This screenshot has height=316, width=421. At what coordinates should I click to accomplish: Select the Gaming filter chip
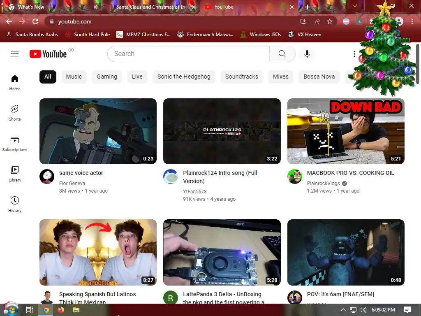tap(107, 77)
